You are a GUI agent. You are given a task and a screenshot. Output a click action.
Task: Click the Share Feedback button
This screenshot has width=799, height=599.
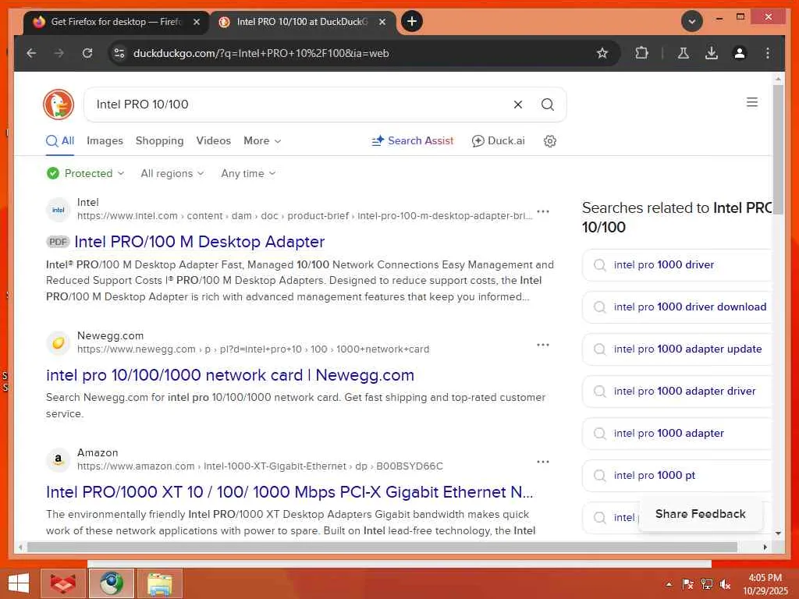pos(701,515)
